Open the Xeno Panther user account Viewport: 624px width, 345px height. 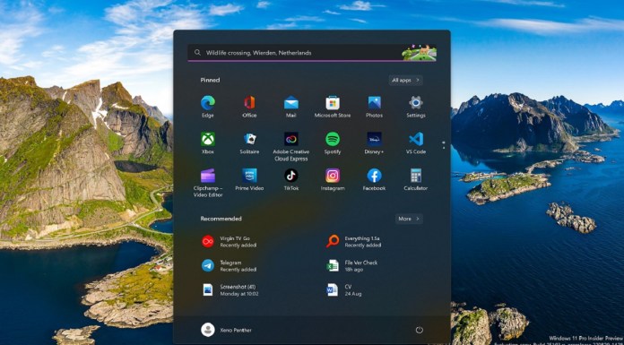(x=227, y=330)
